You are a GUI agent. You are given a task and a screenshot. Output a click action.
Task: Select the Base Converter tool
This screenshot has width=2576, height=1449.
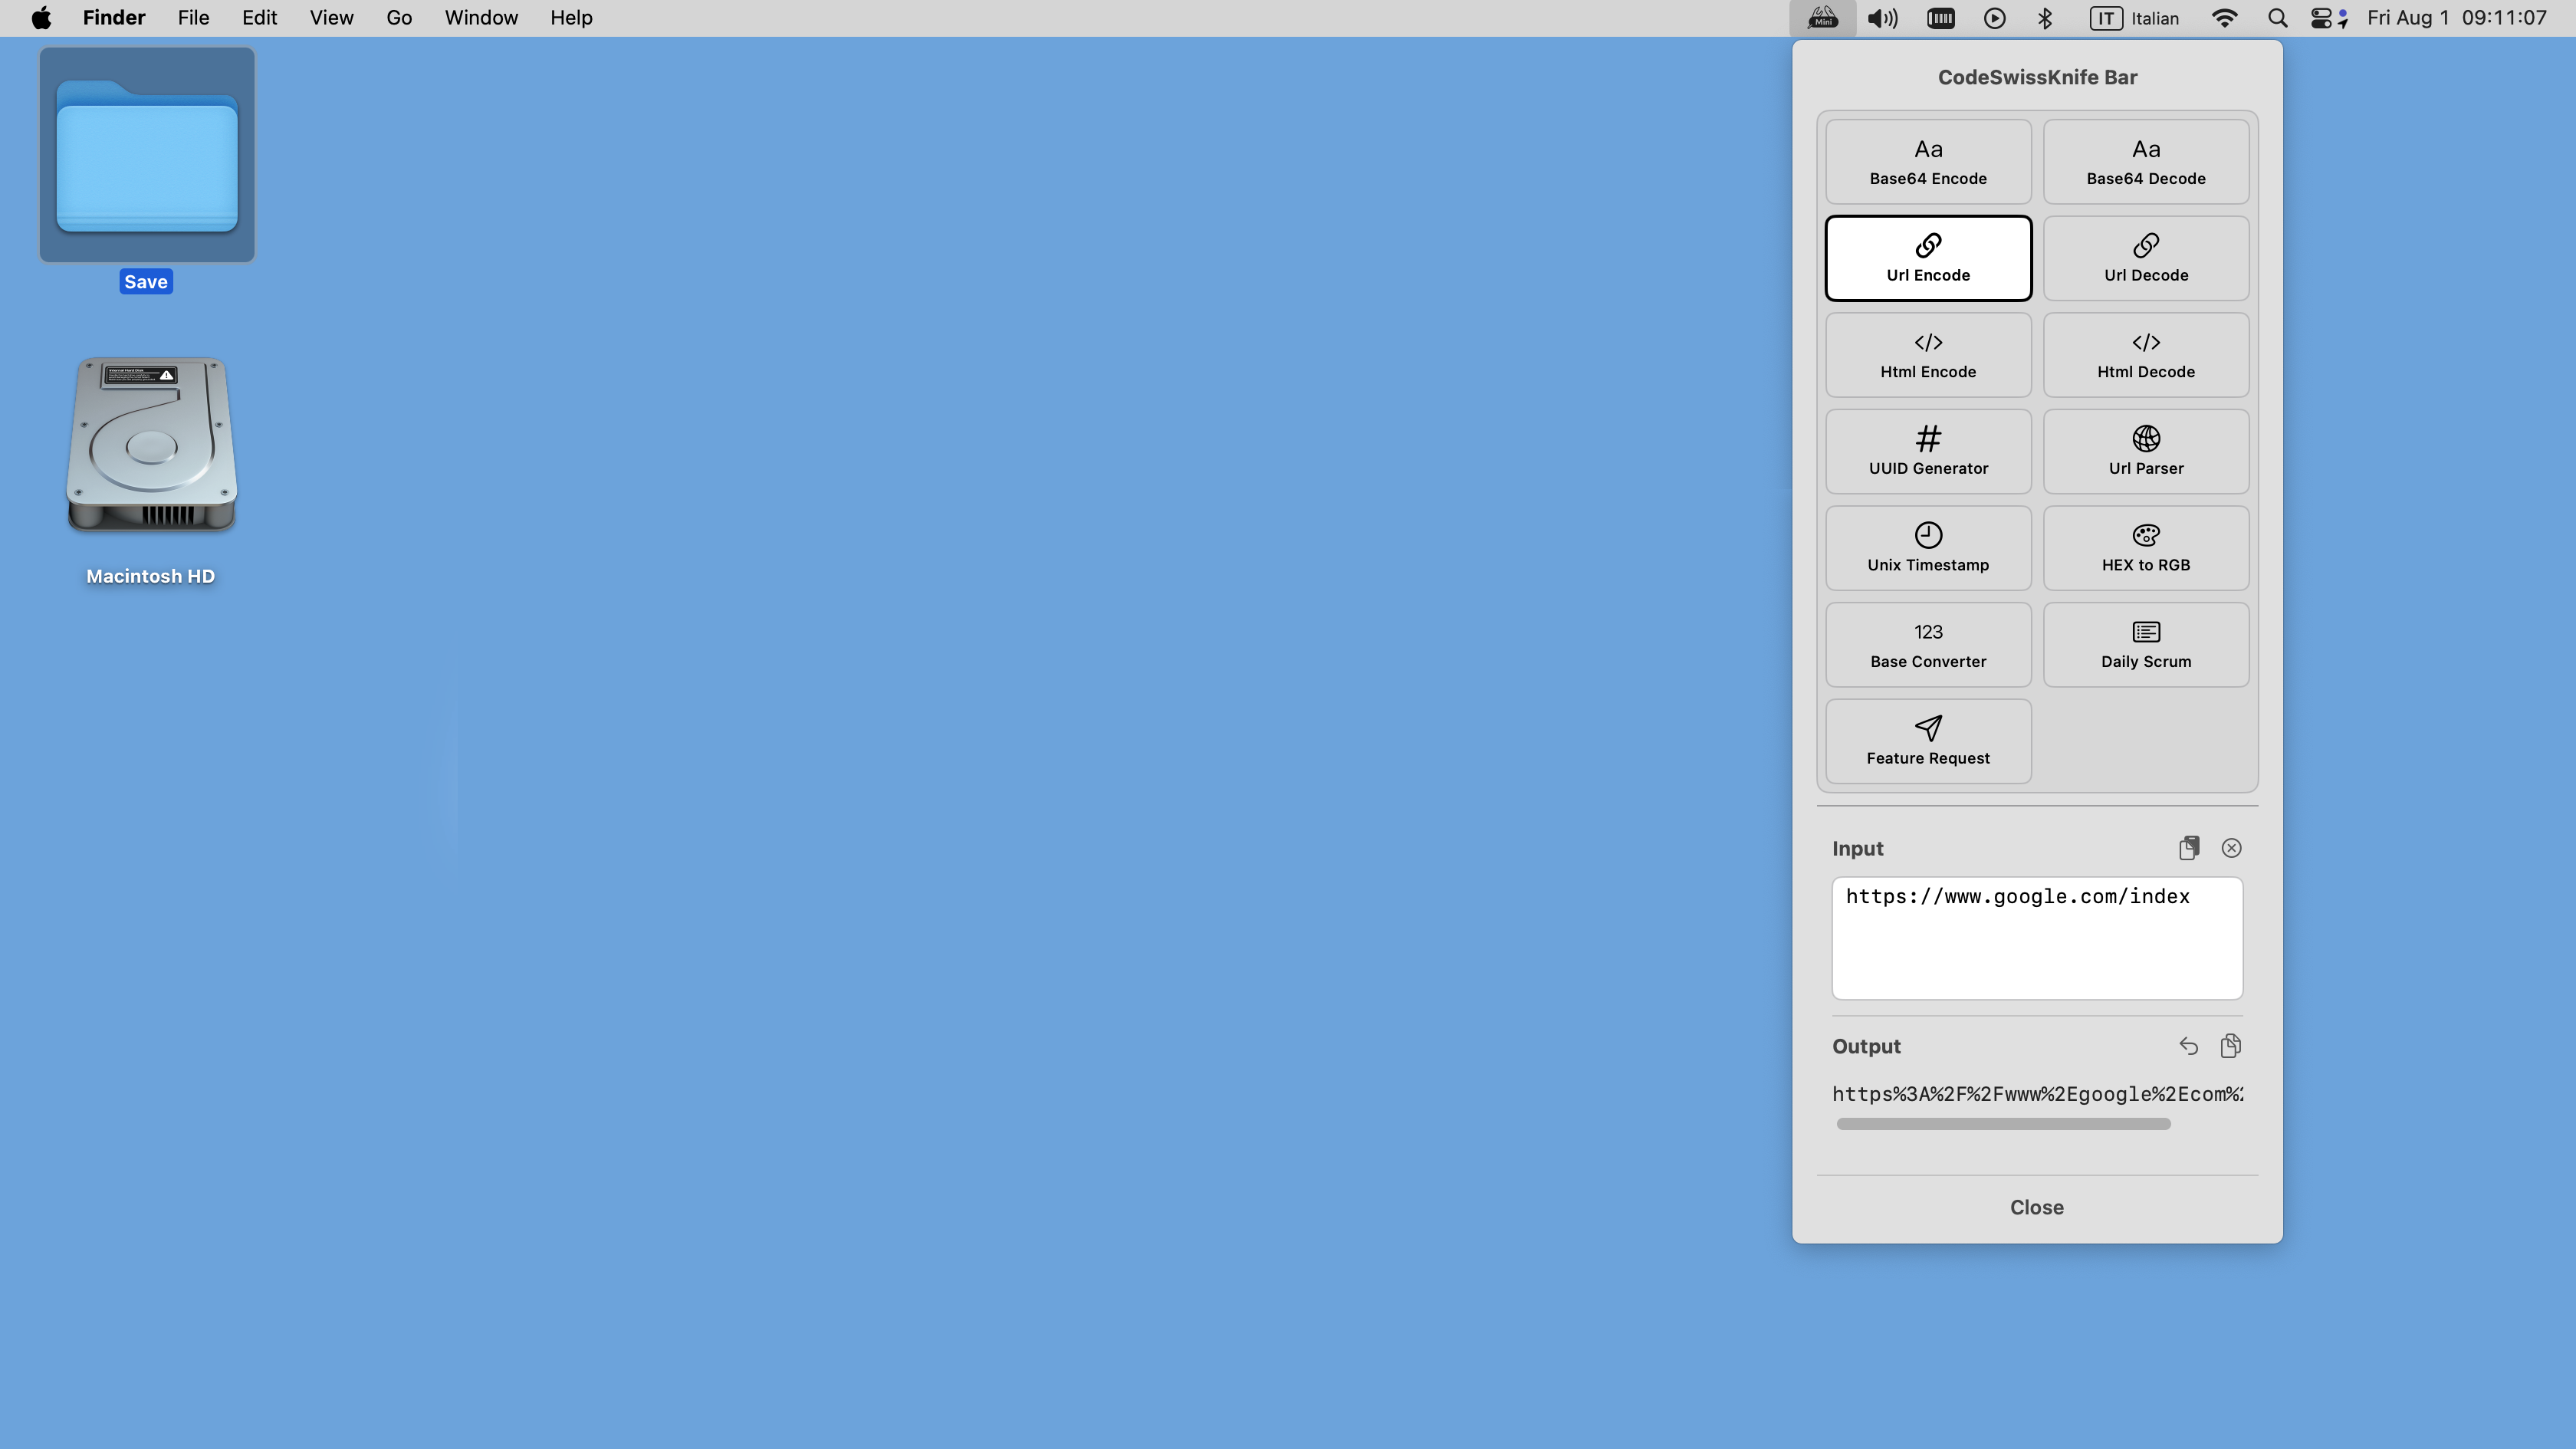[x=1928, y=645]
